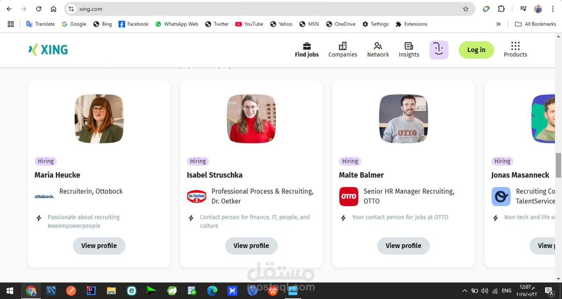Open the YouTube bookmark
Image resolution: width=562 pixels, height=299 pixels.
(249, 24)
